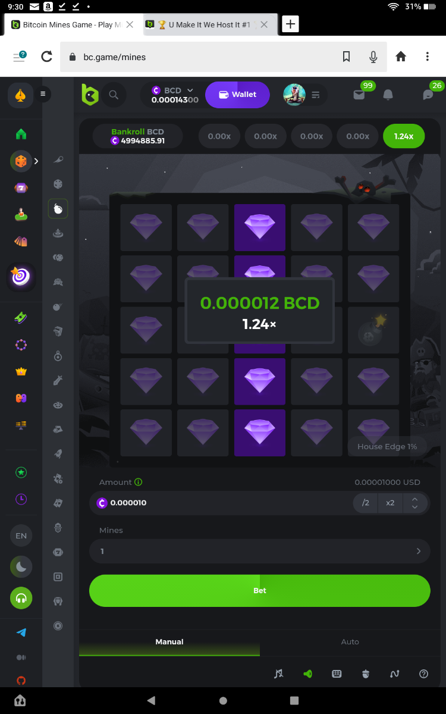The width and height of the screenshot is (446, 714).
Task: Open the help question mark icon
Action: point(424,674)
